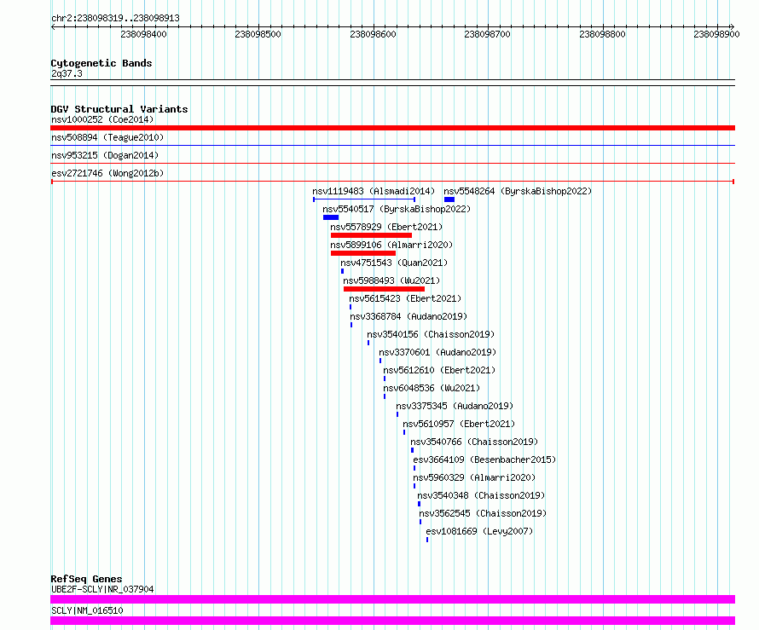Click the DGV Structural Variants track title

tap(119, 109)
